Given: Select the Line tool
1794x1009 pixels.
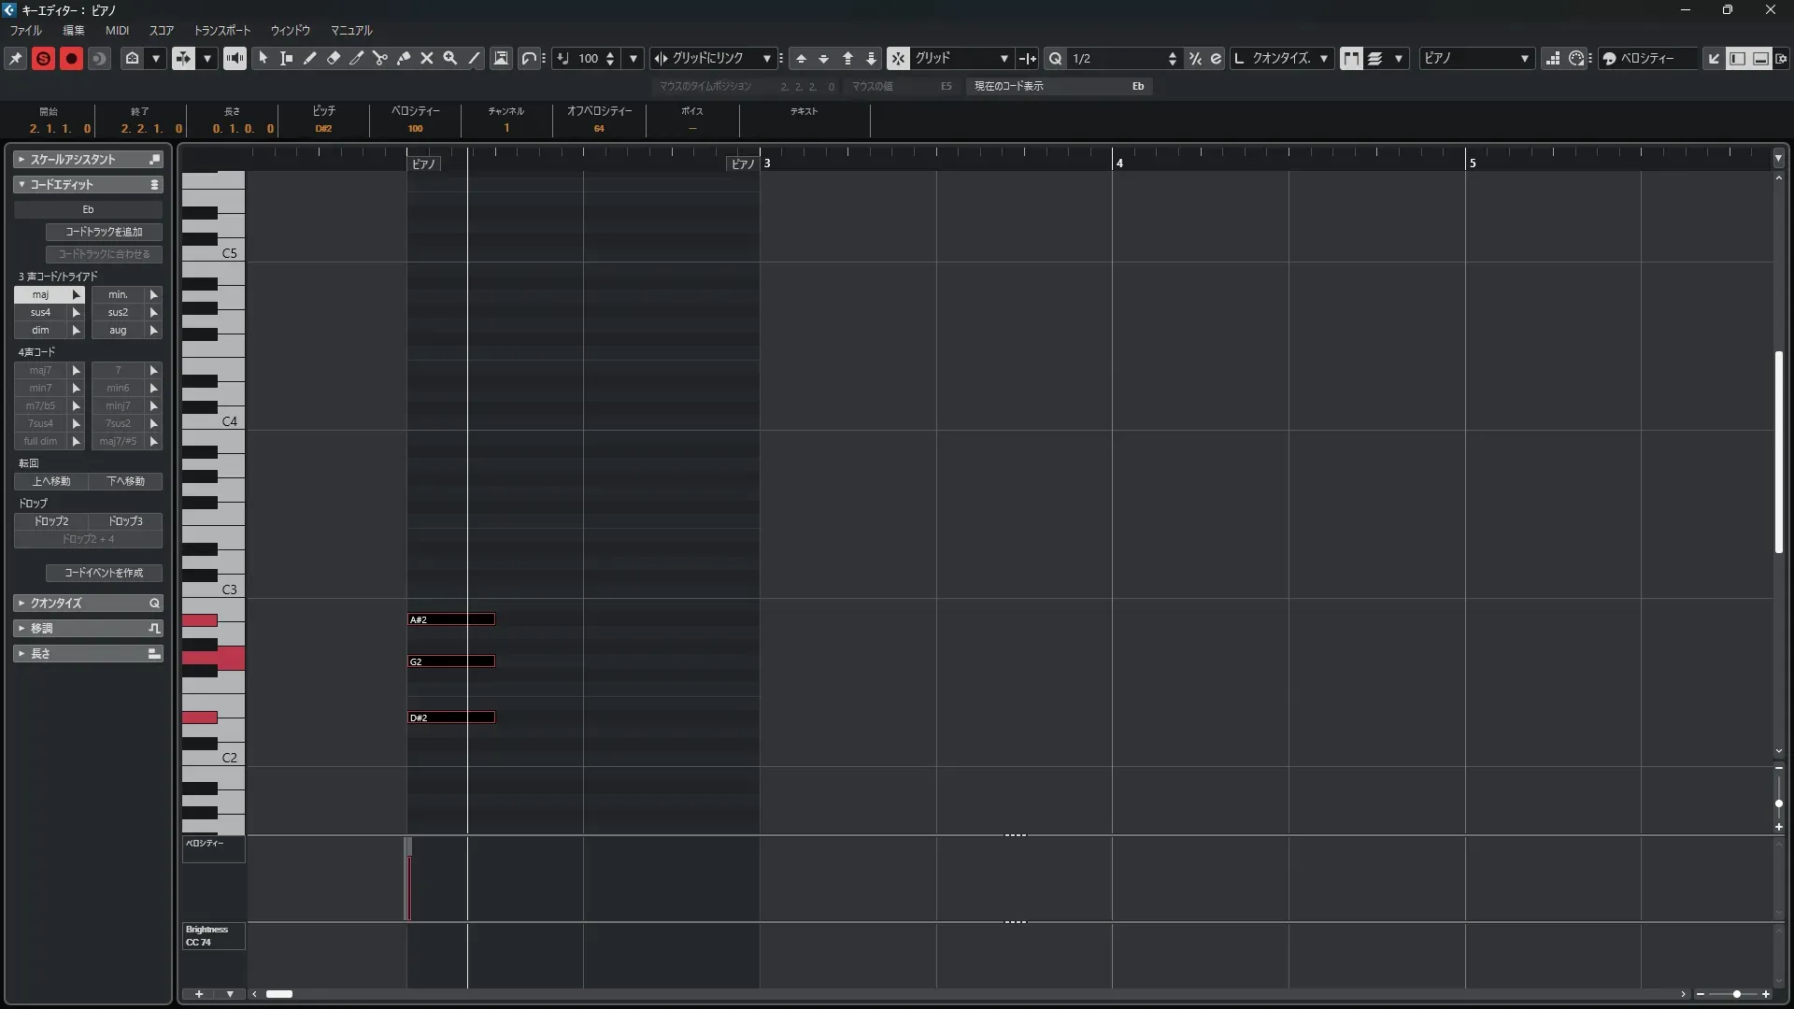Looking at the screenshot, I should pos(475,58).
